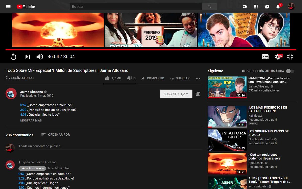Open the YouTube apps grid
302x189 pixels.
tap(256, 7)
